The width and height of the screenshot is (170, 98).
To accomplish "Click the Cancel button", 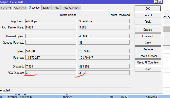I will 148,15.
